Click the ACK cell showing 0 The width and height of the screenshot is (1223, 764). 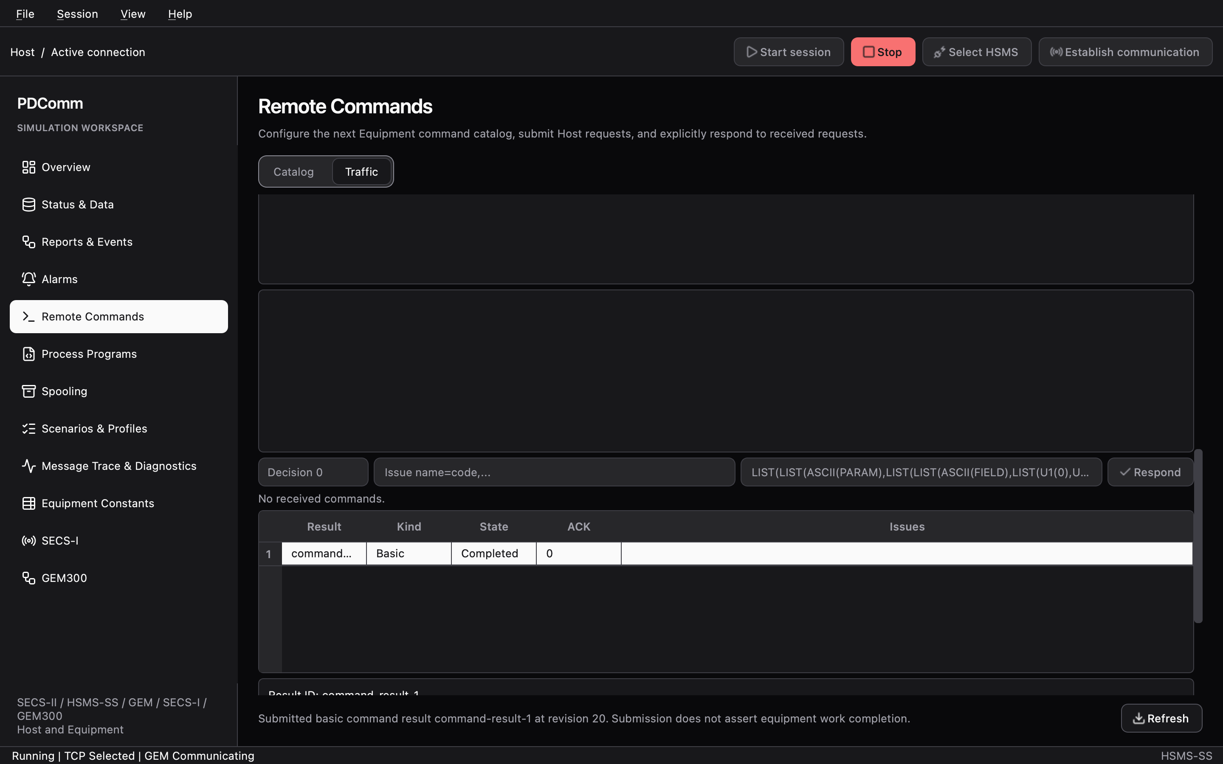(x=579, y=554)
